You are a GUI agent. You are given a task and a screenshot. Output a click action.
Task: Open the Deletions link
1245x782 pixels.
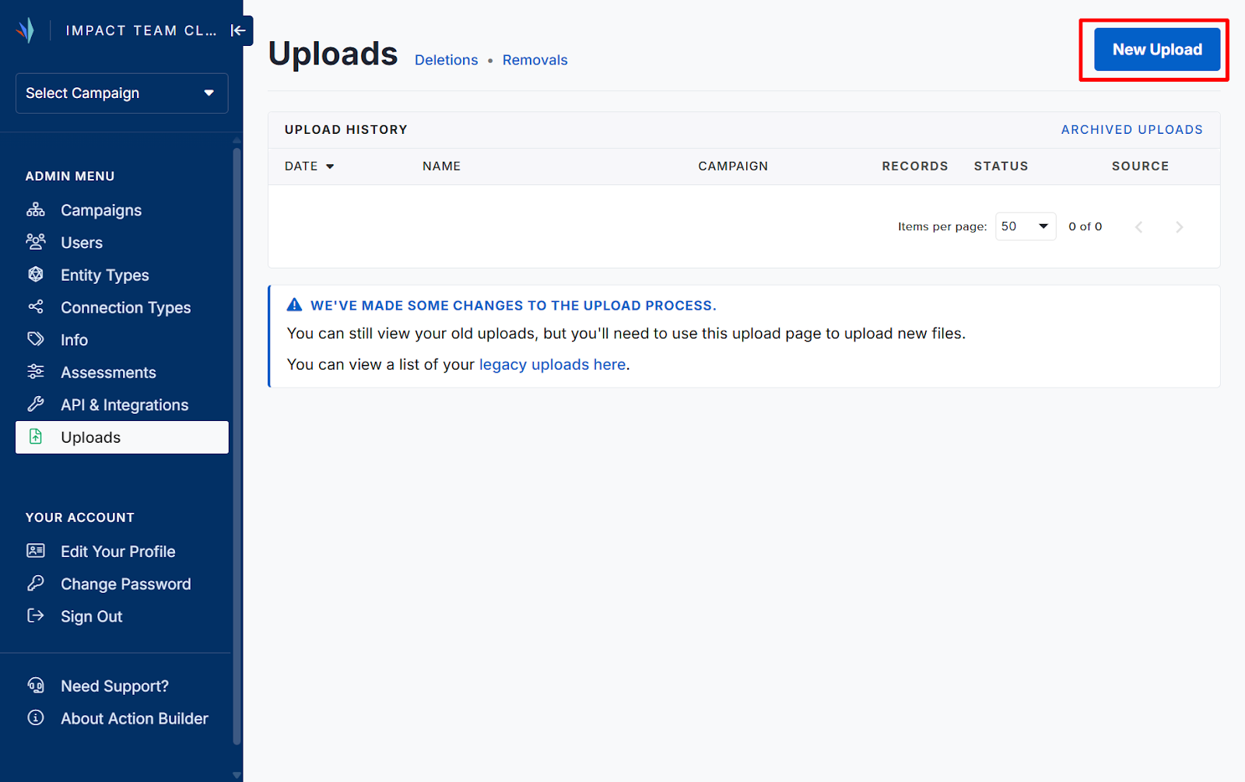tap(447, 60)
